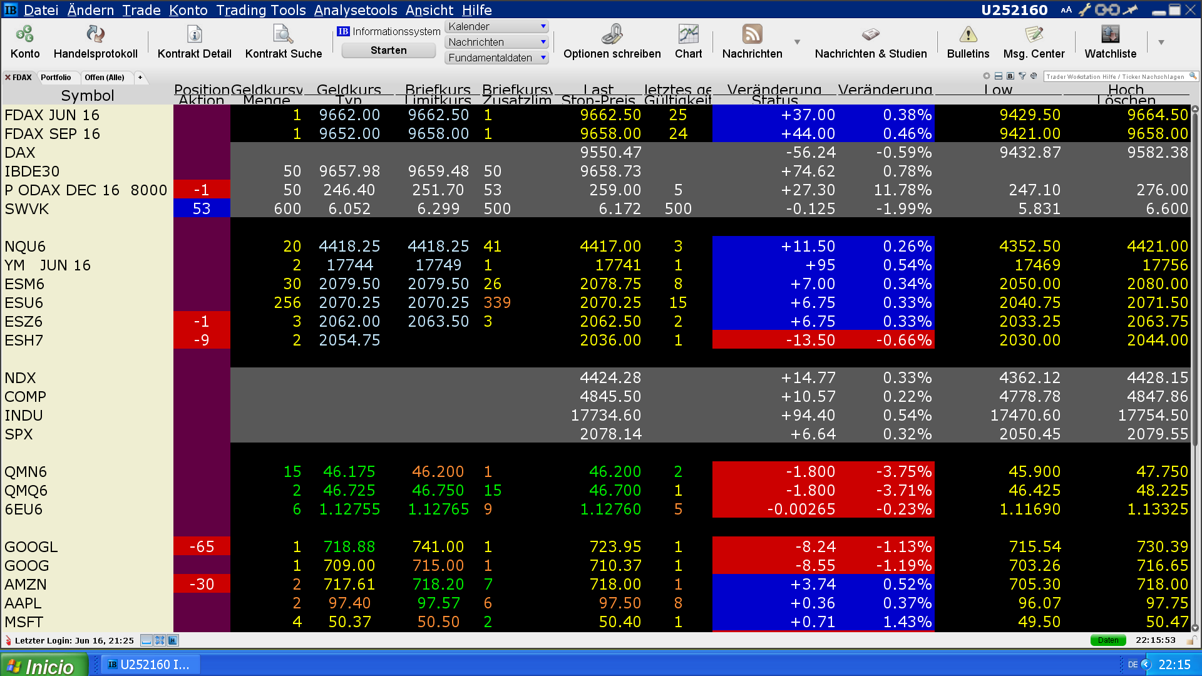Click the Handelsprotokoll toolbar icon
The image size is (1202, 676).
[95, 34]
